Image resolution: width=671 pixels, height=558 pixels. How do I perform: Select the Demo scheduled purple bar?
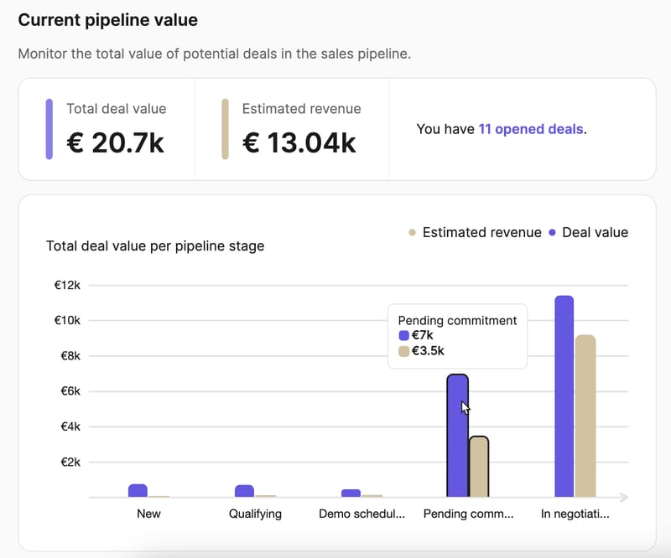click(x=351, y=493)
